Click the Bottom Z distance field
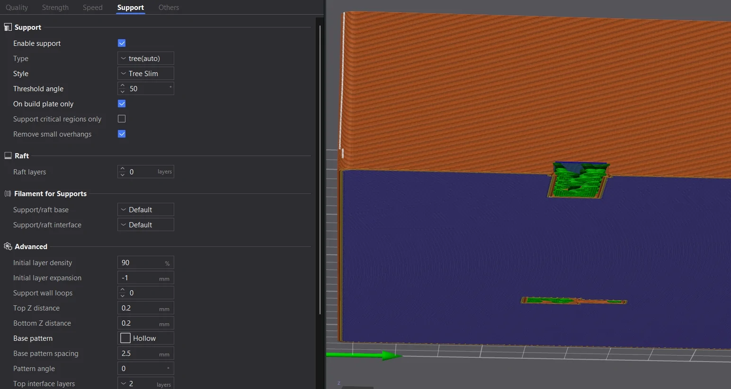 click(x=146, y=323)
